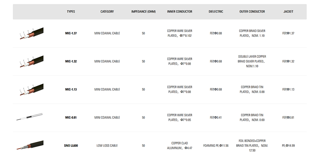Click the JACKET column header
The width and height of the screenshot is (318, 156).
point(288,11)
